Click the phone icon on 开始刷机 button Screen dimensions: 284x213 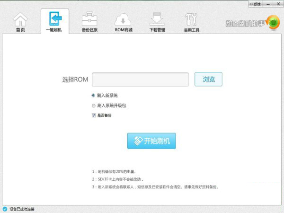tap(137, 141)
